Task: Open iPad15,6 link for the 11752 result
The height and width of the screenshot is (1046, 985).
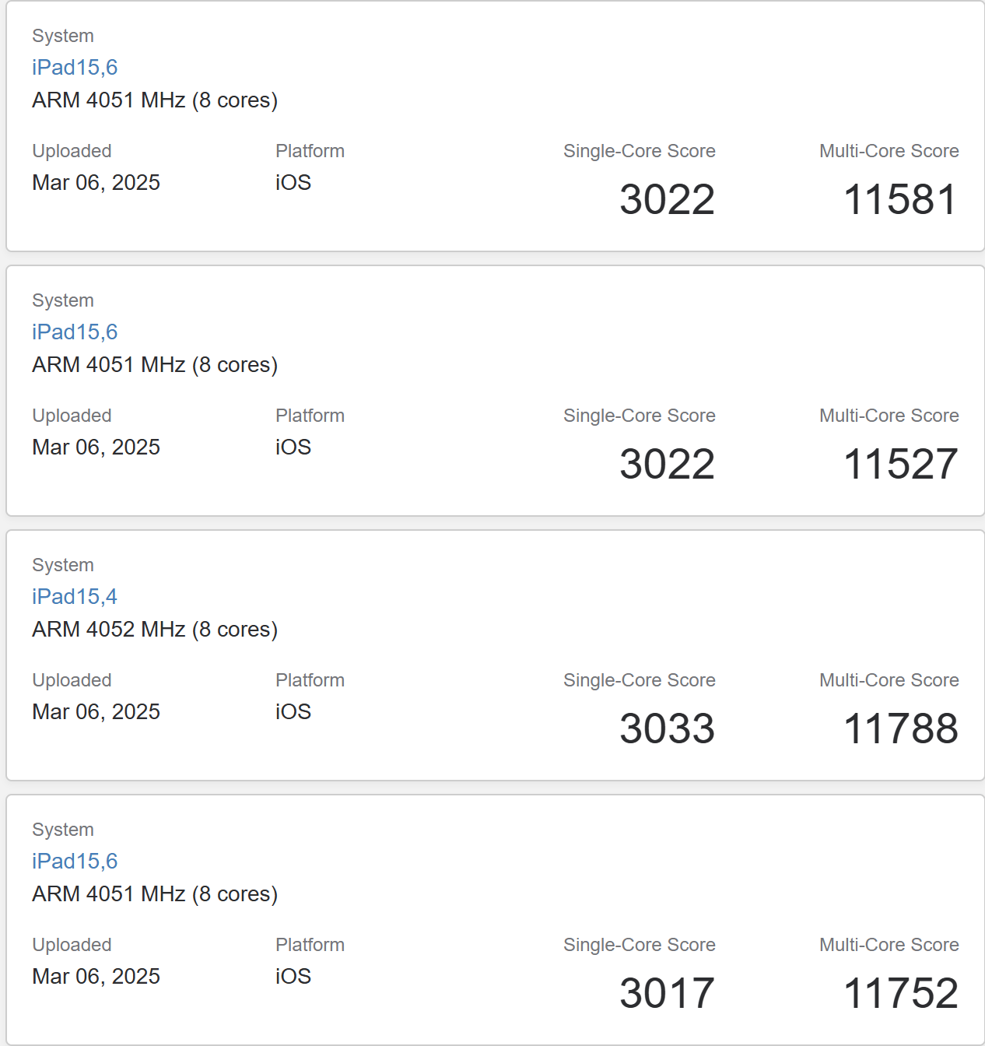Action: pyautogui.click(x=75, y=862)
